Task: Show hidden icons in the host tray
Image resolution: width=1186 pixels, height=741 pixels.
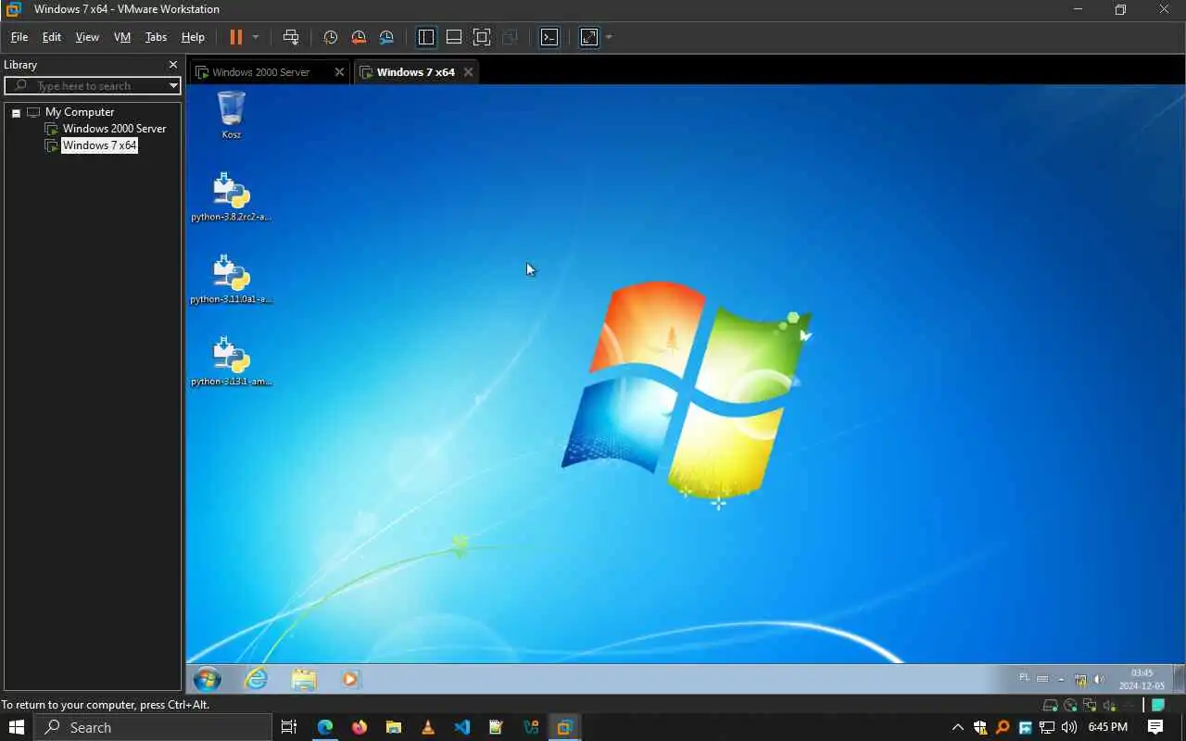Action: (957, 727)
